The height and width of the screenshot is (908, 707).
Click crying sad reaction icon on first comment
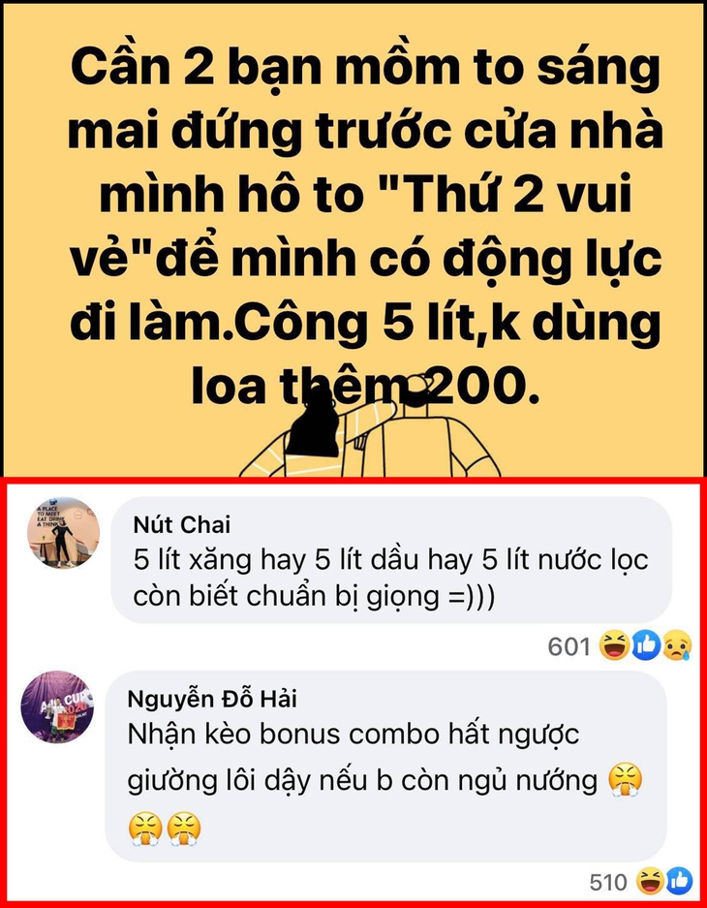pyautogui.click(x=677, y=645)
